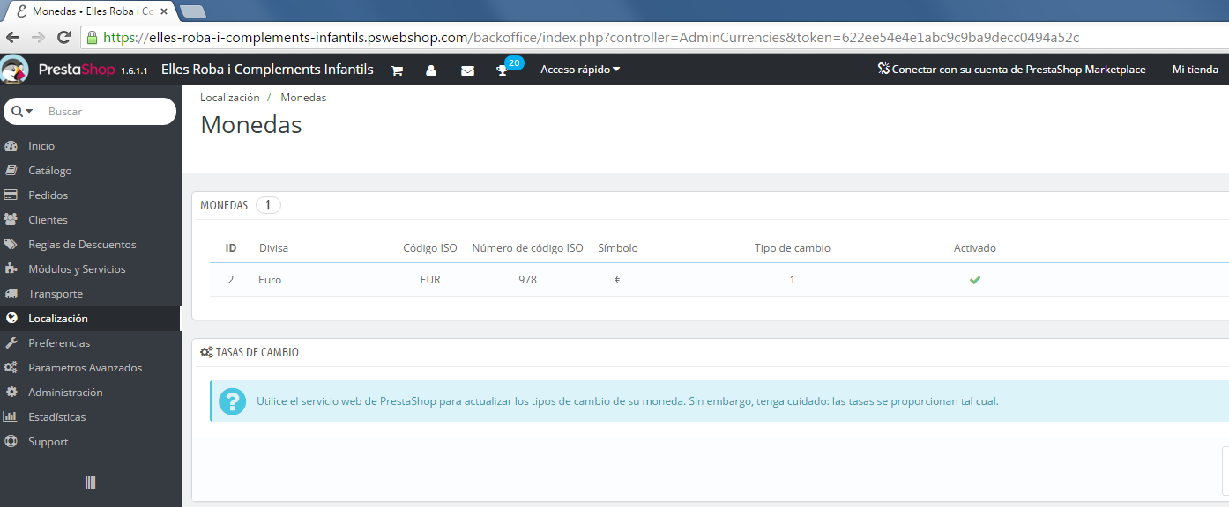This screenshot has width=1229, height=507.
Task: Click the Módulos puzzle piece icon
Action: (11, 269)
